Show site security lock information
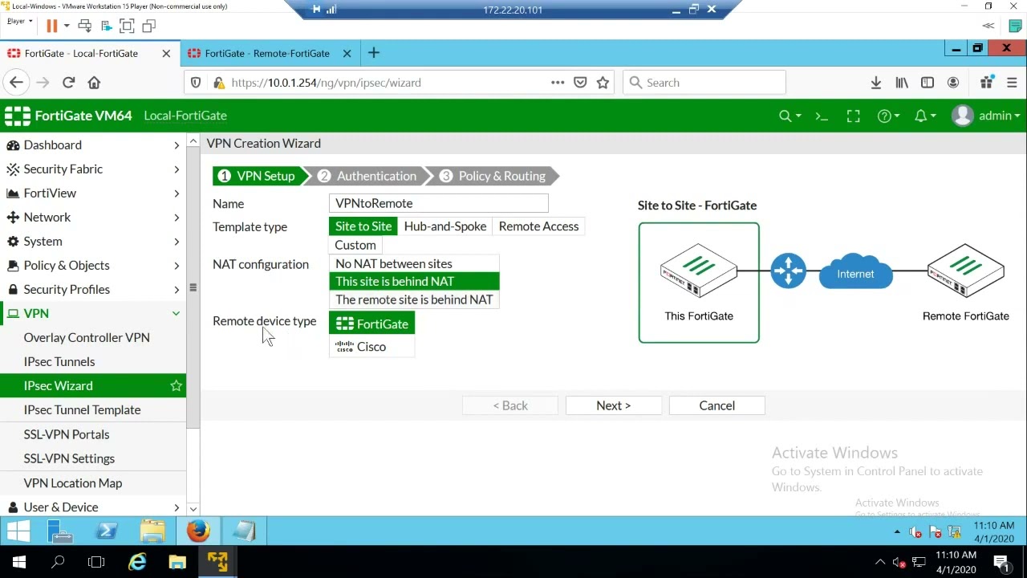The height and width of the screenshot is (578, 1027). pos(217,83)
